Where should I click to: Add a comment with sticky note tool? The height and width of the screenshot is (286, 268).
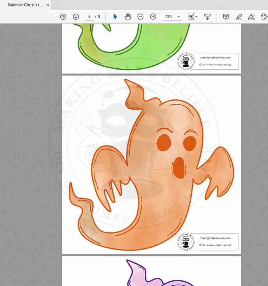coord(226,17)
